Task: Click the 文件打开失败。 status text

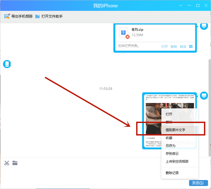Action: 129,46
